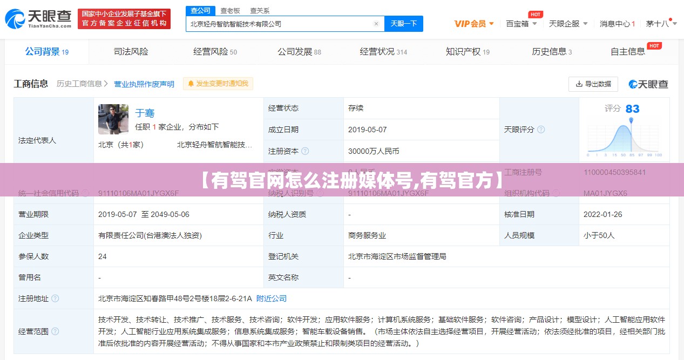This screenshot has height=360, width=684.
Task: Open the 茅十八 account menu
Action: [662, 24]
